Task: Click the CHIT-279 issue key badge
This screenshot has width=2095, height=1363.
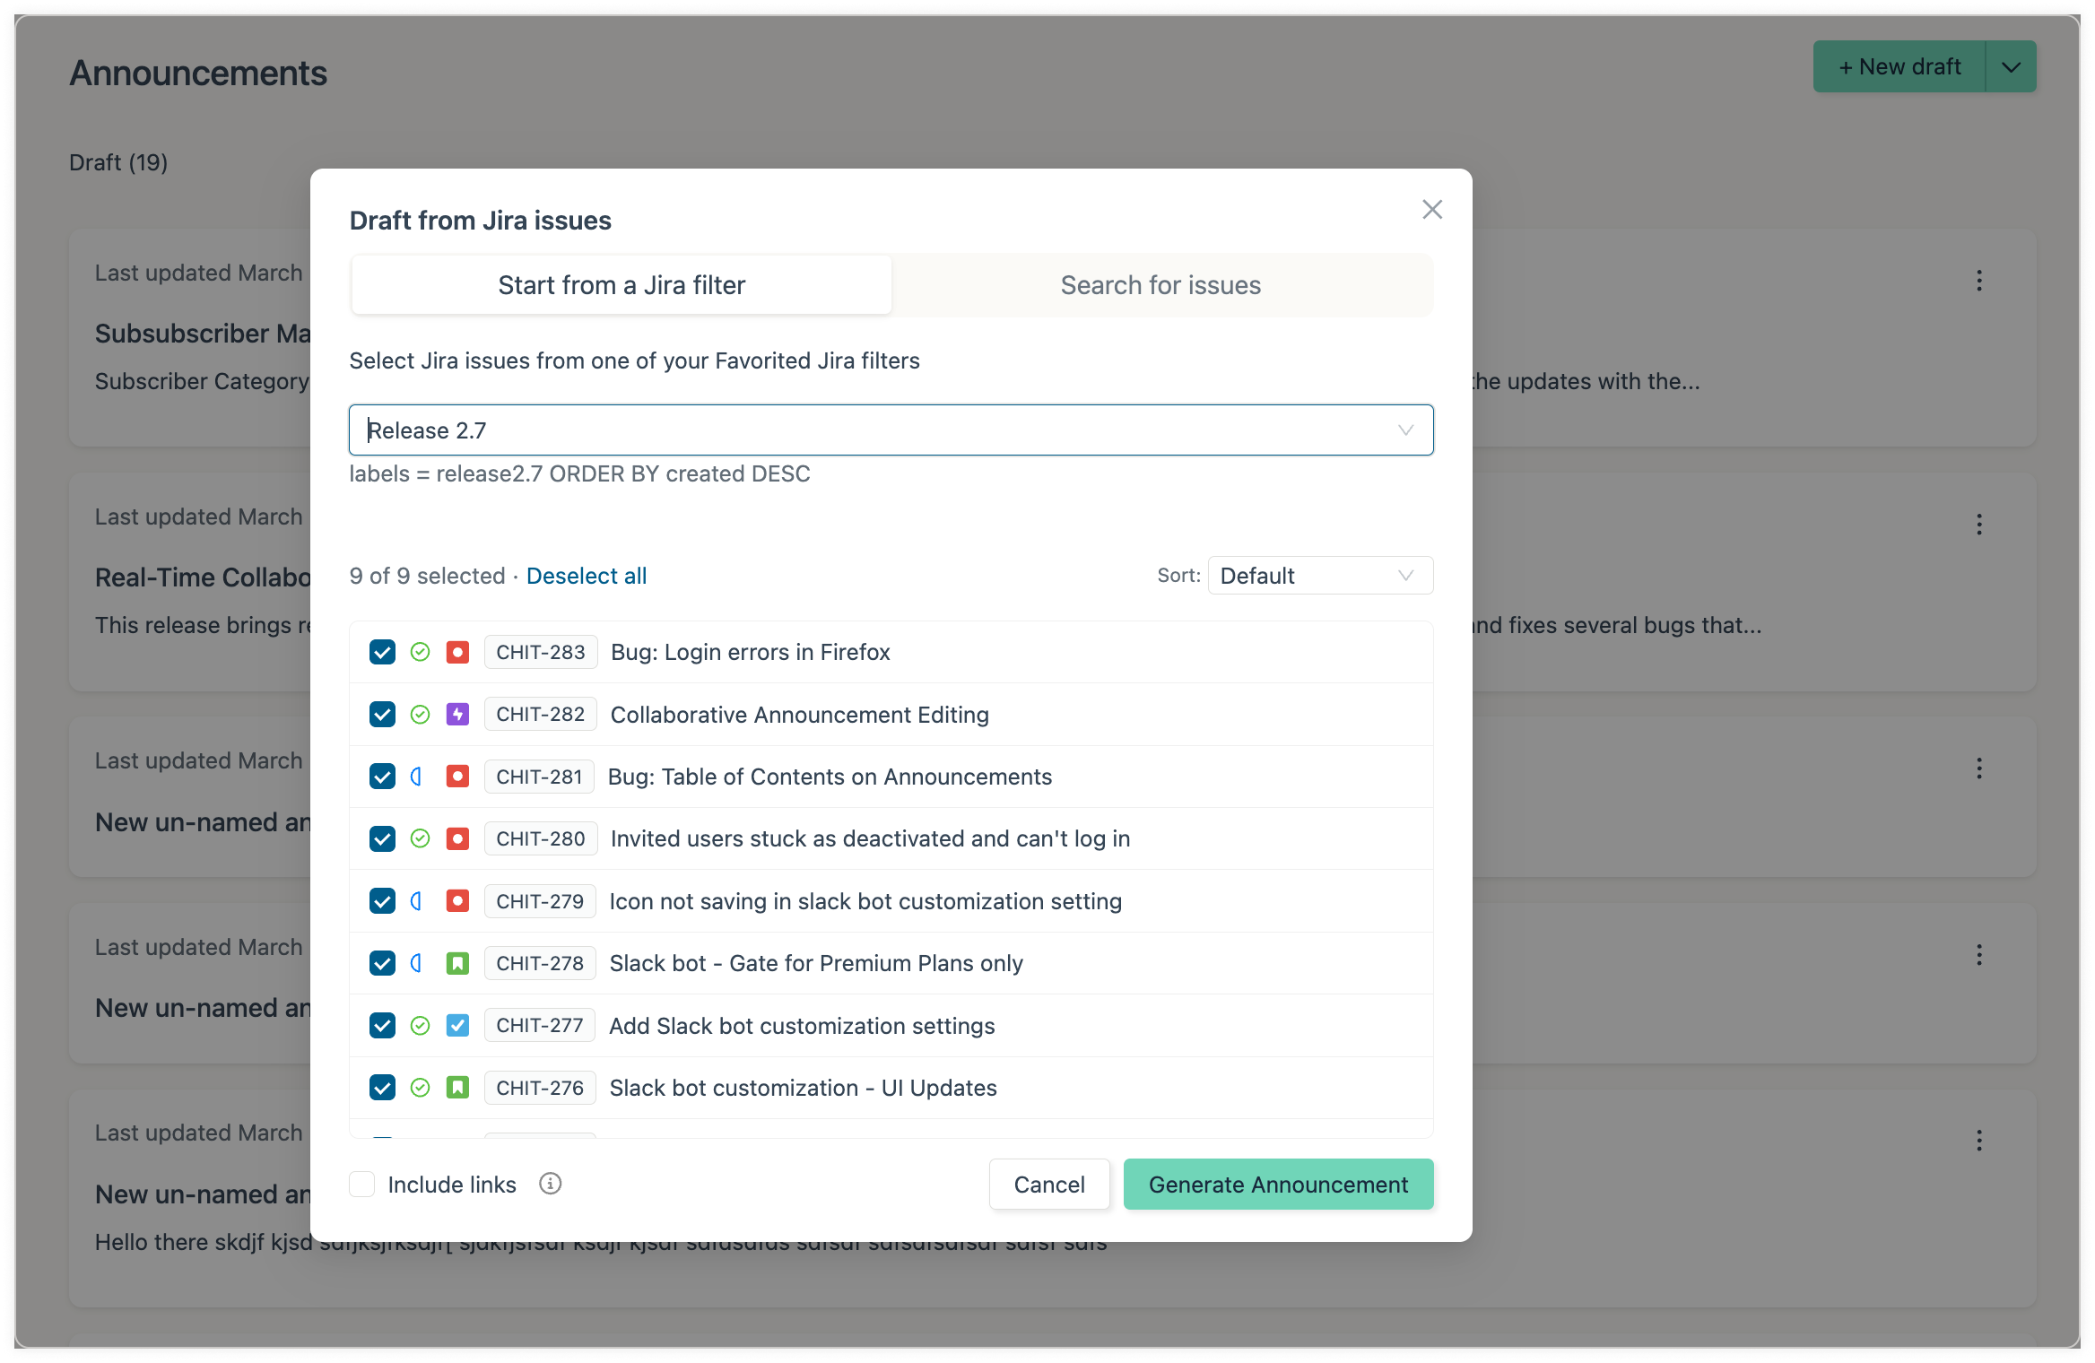Action: (x=540, y=901)
